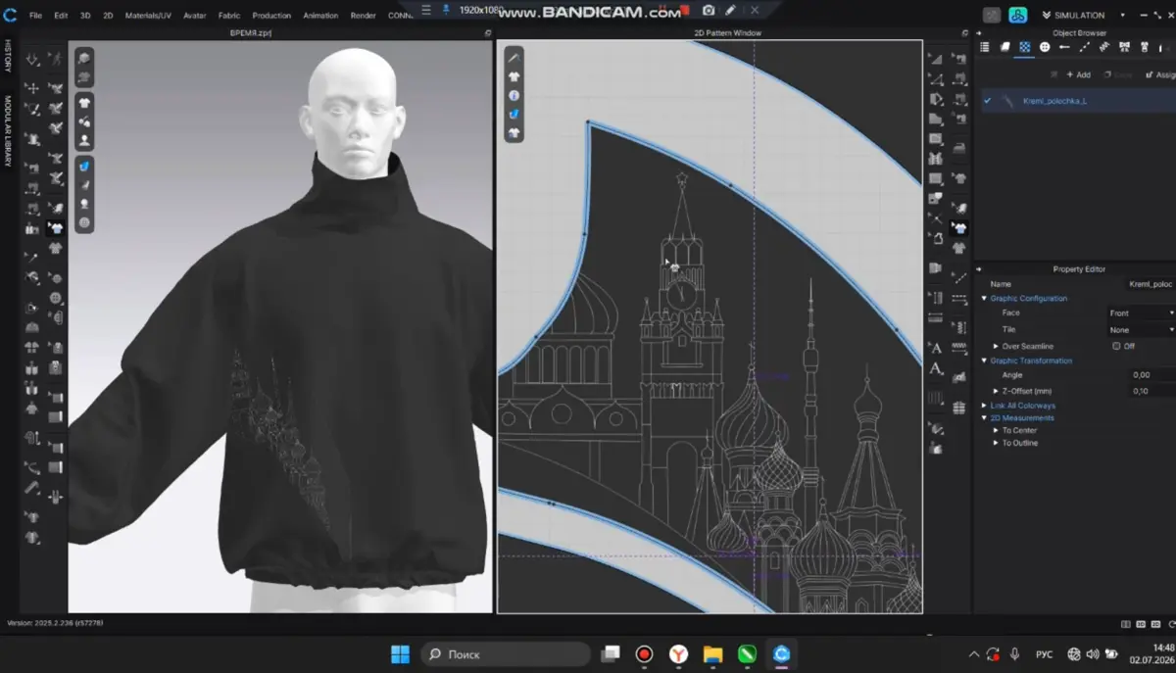Screen dimensions: 1176x673
Task: Switch to the fabric tab in Object Browser
Action: (1004, 46)
